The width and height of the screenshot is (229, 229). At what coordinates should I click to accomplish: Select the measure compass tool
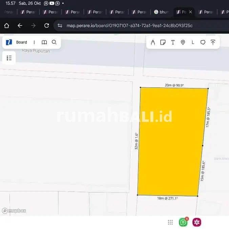153,42
